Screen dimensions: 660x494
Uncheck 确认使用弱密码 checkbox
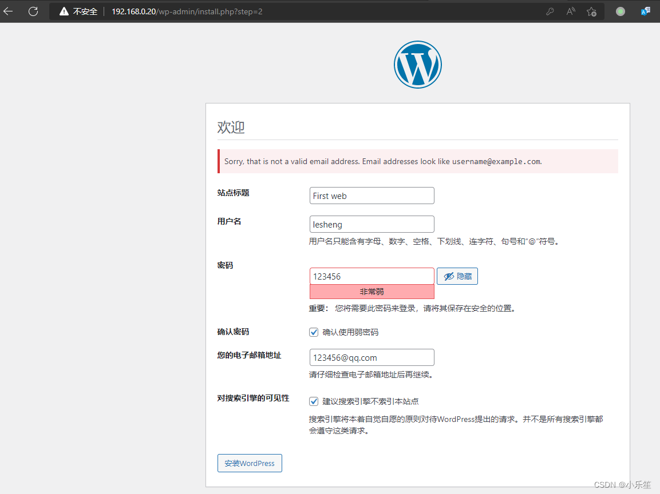[314, 332]
